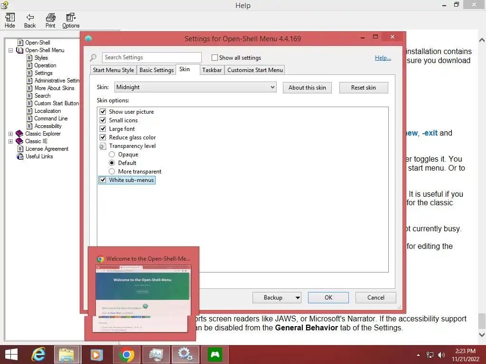Expand the Classic IE tree node

[x=10, y=141]
